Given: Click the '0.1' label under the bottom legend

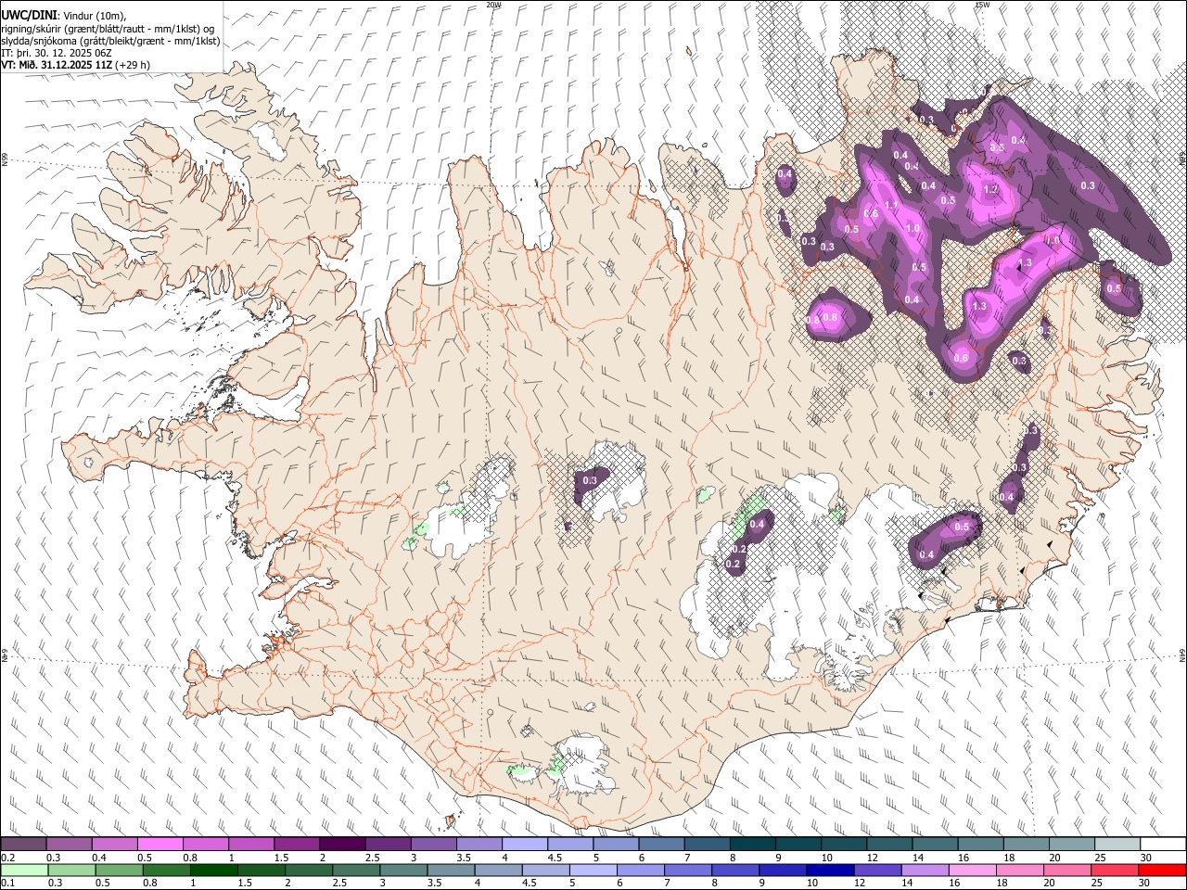Looking at the screenshot, I should (7, 884).
